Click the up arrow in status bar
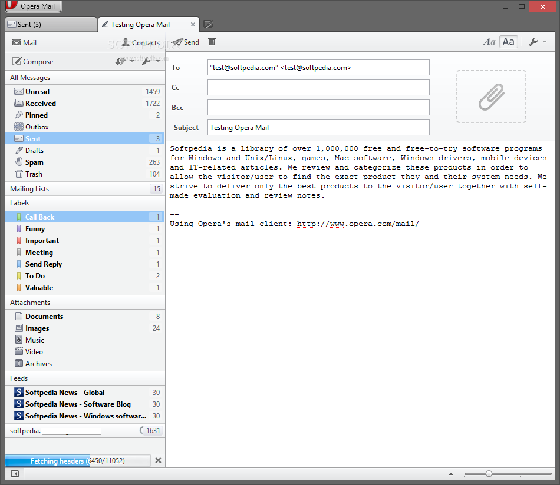Screen dimensions: 560x485 (451, 474)
